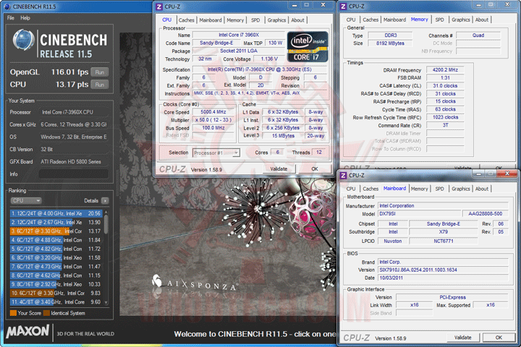Click the Intel Core i7 badge logo

pos(308,46)
